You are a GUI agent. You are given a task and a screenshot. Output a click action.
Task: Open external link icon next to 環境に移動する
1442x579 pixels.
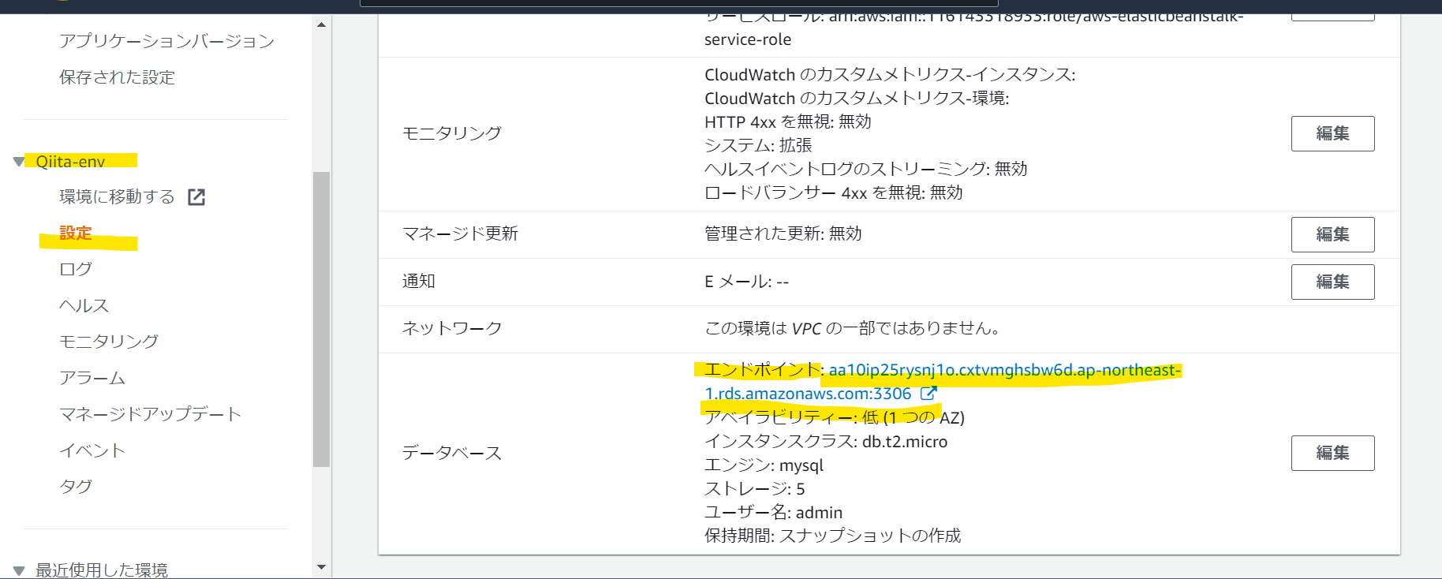pos(196,197)
